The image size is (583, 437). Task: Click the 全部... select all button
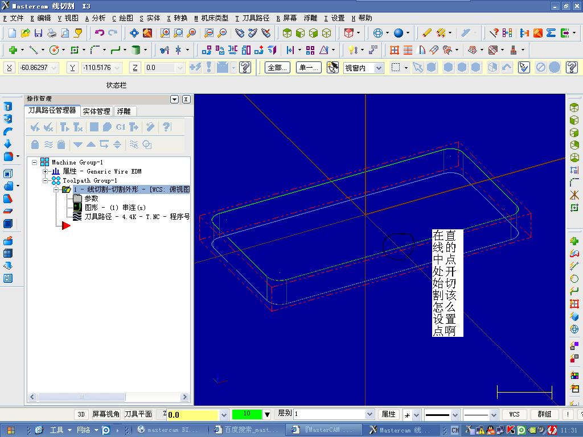(x=277, y=68)
